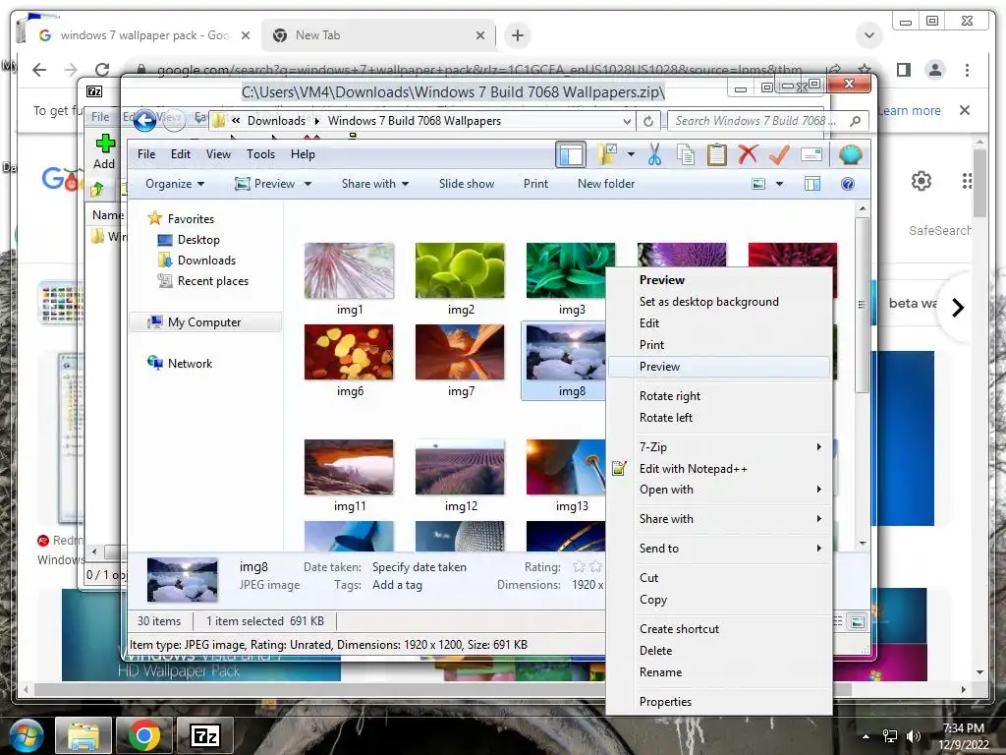Click the img7 thumbnail
The width and height of the screenshot is (1006, 755).
pyautogui.click(x=460, y=352)
